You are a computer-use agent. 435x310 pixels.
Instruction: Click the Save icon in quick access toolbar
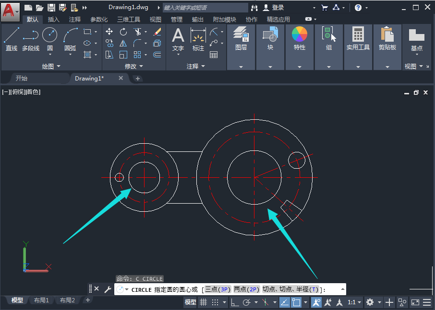(x=51, y=8)
